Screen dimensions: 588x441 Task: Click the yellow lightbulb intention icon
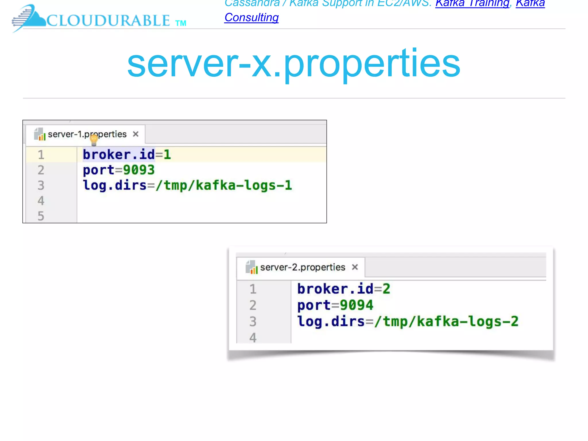[94, 140]
